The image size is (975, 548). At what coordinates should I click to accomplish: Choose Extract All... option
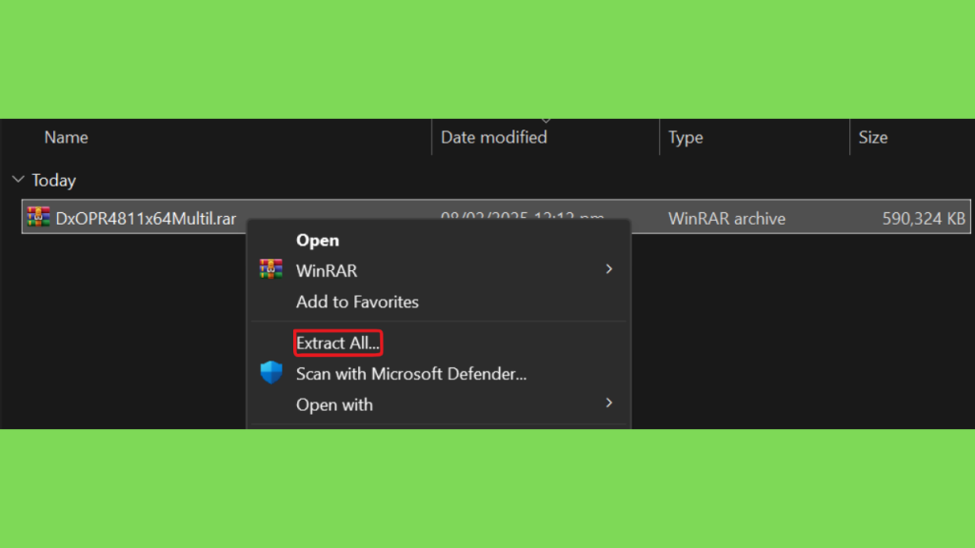(338, 342)
